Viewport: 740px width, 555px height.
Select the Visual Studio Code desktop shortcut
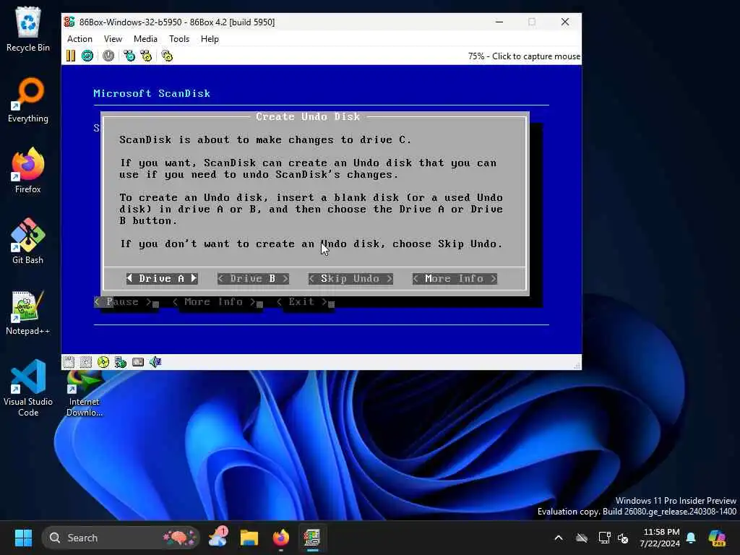[x=28, y=388]
